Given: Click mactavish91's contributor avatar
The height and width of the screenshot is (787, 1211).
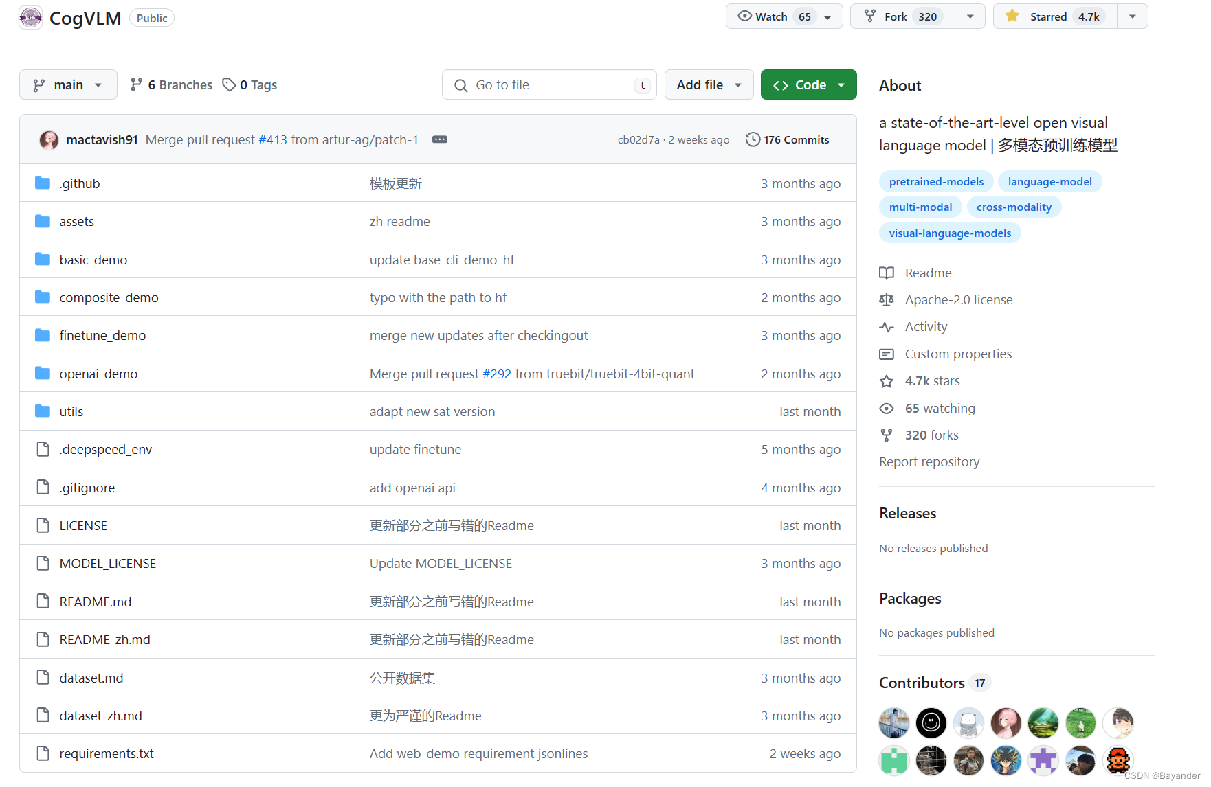Looking at the screenshot, I should (48, 139).
